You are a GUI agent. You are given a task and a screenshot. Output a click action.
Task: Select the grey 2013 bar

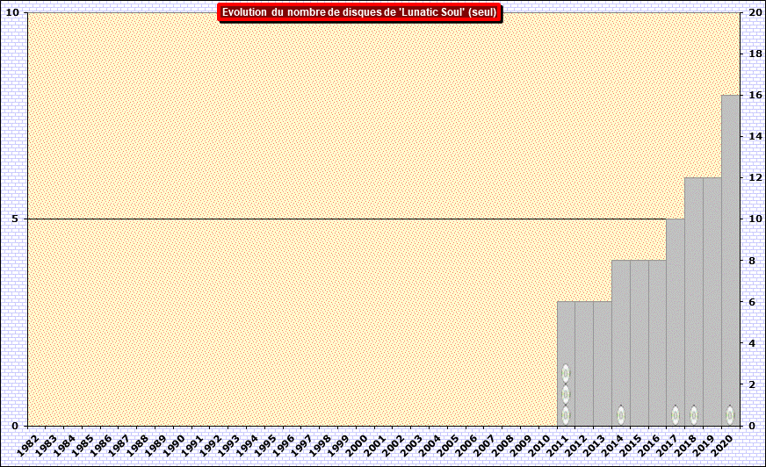coord(603,363)
